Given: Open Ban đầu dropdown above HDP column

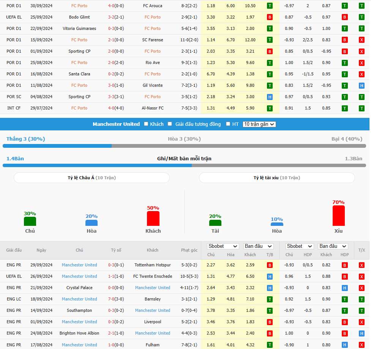Looking at the screenshot, I should click(333, 246).
